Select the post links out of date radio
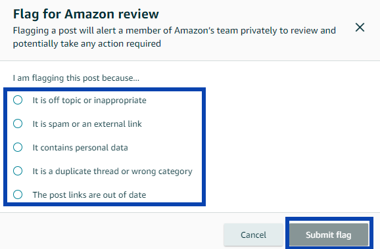Screen dimensions: 380x249 pos(18,194)
